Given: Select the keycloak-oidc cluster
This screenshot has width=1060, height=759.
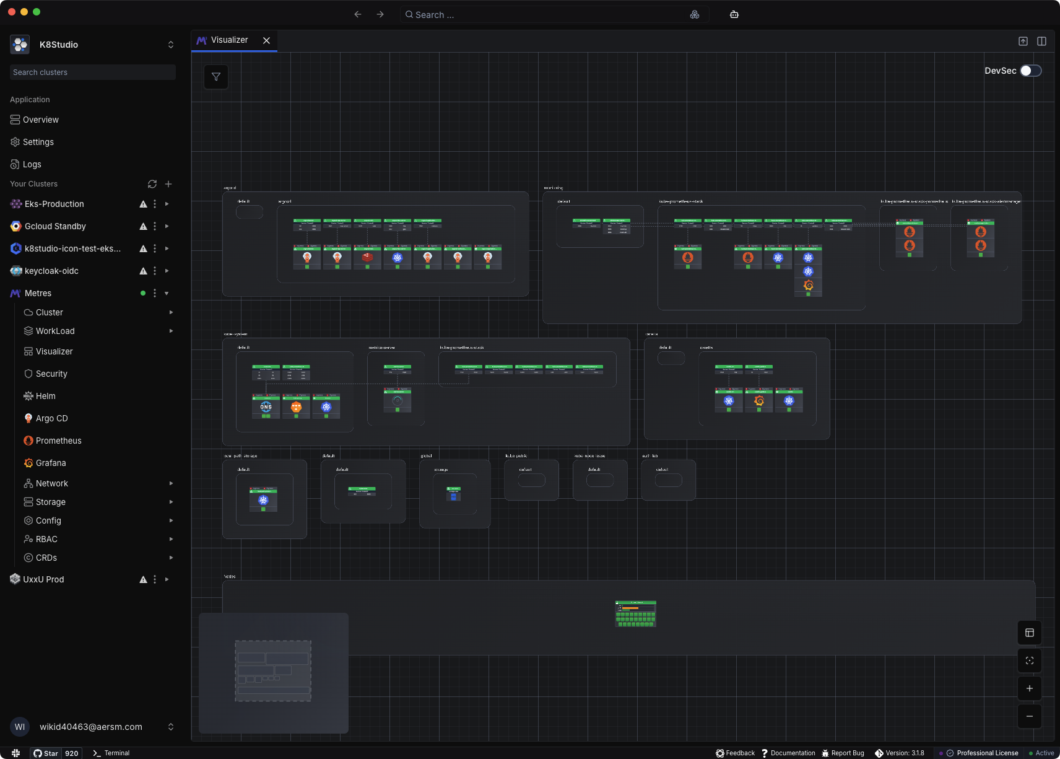Looking at the screenshot, I should pyautogui.click(x=51, y=271).
